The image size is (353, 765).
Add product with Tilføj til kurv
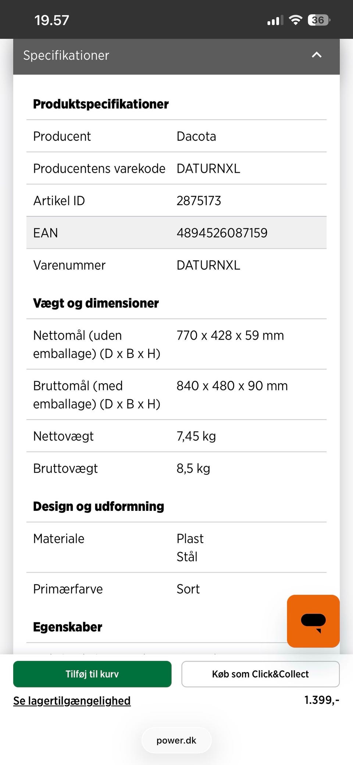(x=92, y=674)
